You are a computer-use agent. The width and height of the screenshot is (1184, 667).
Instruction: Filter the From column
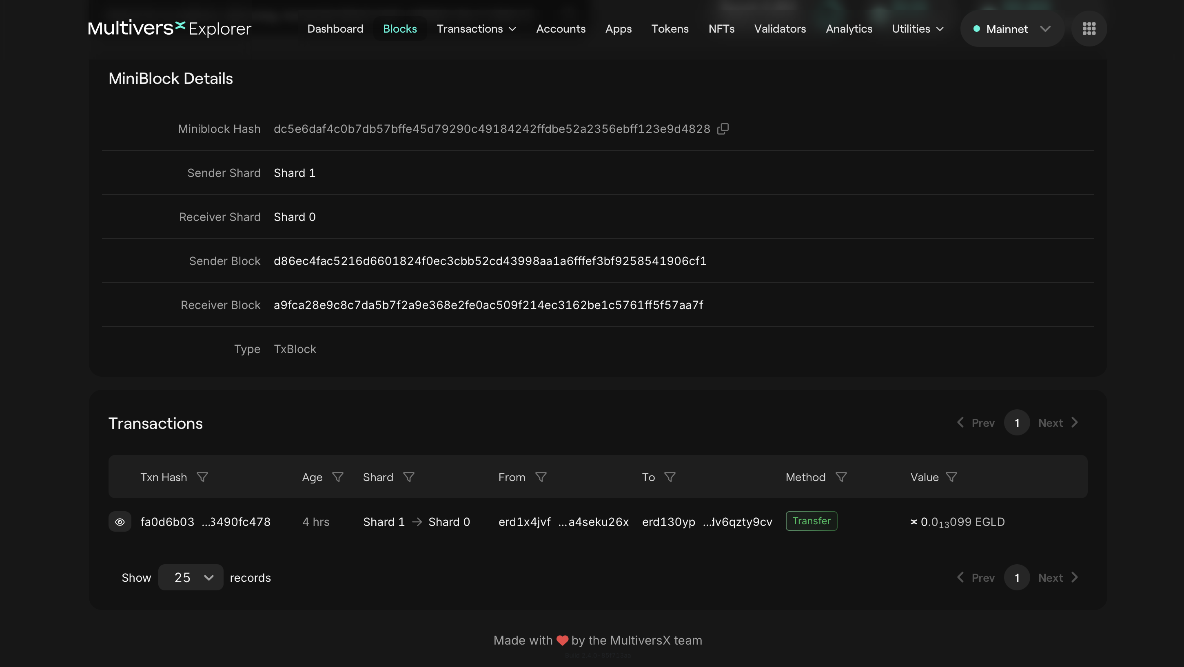(x=541, y=477)
